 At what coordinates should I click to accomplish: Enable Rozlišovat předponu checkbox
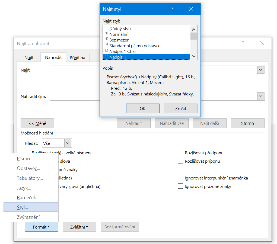point(180,153)
